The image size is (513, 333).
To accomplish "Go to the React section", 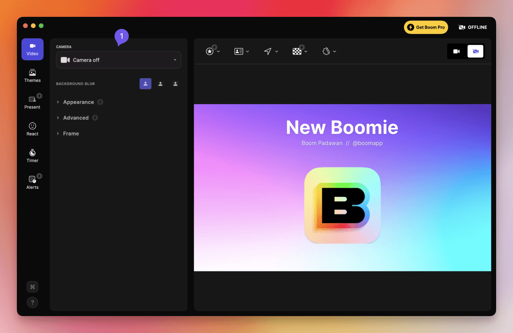I will (32, 129).
